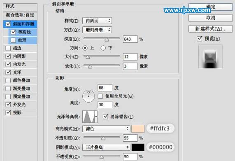The height and width of the screenshot is (161, 235).
Task: Toggle the 使用全局光 global light checkbox
Action: point(100,96)
